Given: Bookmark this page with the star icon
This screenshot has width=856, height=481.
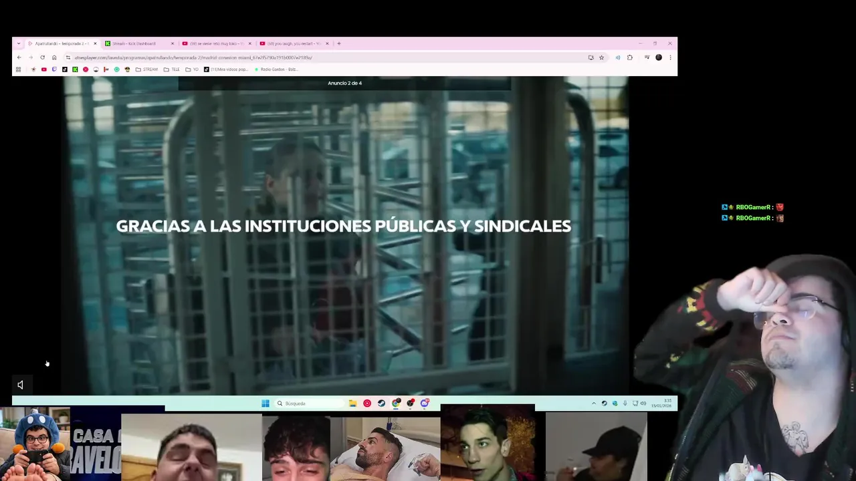Looking at the screenshot, I should (601, 57).
